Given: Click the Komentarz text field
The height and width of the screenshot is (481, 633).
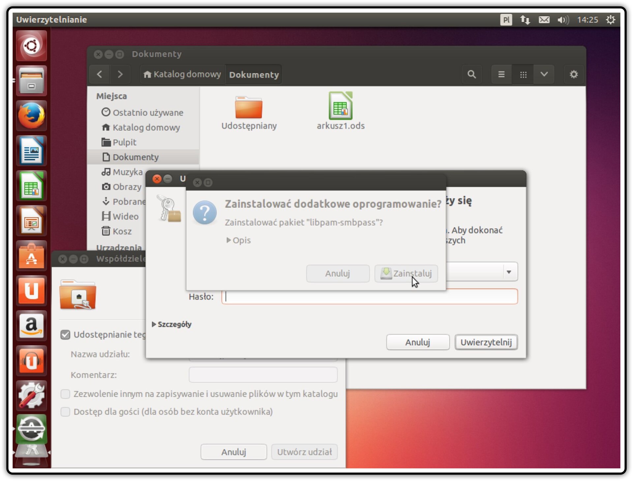Looking at the screenshot, I should point(263,375).
